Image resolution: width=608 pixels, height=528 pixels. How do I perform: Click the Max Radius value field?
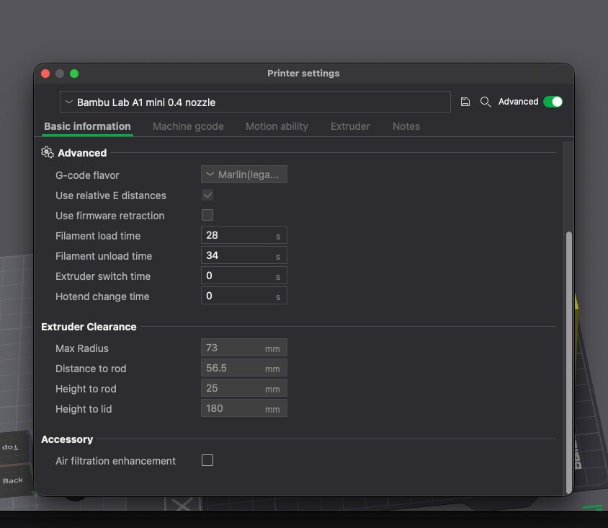[x=244, y=348]
